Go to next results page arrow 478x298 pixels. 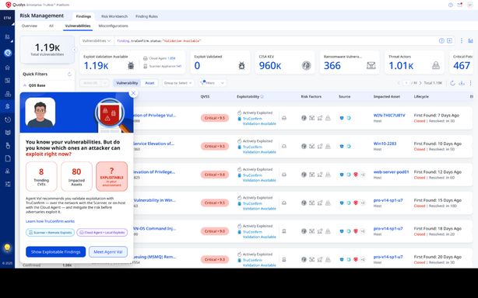click(420, 83)
